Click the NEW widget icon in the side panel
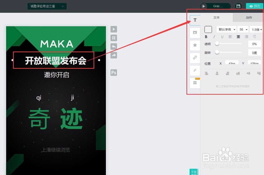264x175 pixels. [x=195, y=82]
